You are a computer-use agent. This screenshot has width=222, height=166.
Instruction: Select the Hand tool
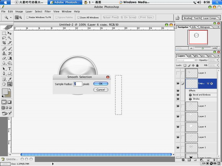point(4,84)
